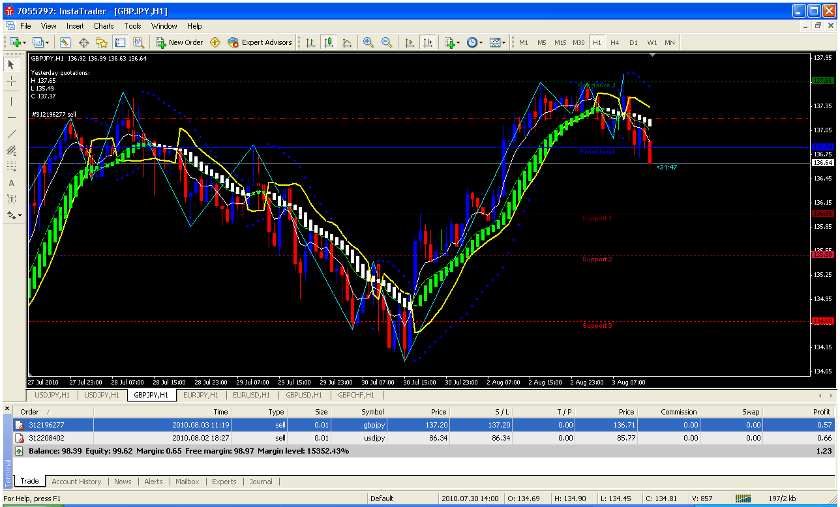
Task: Open the Account History terminal tab
Action: coord(76,482)
